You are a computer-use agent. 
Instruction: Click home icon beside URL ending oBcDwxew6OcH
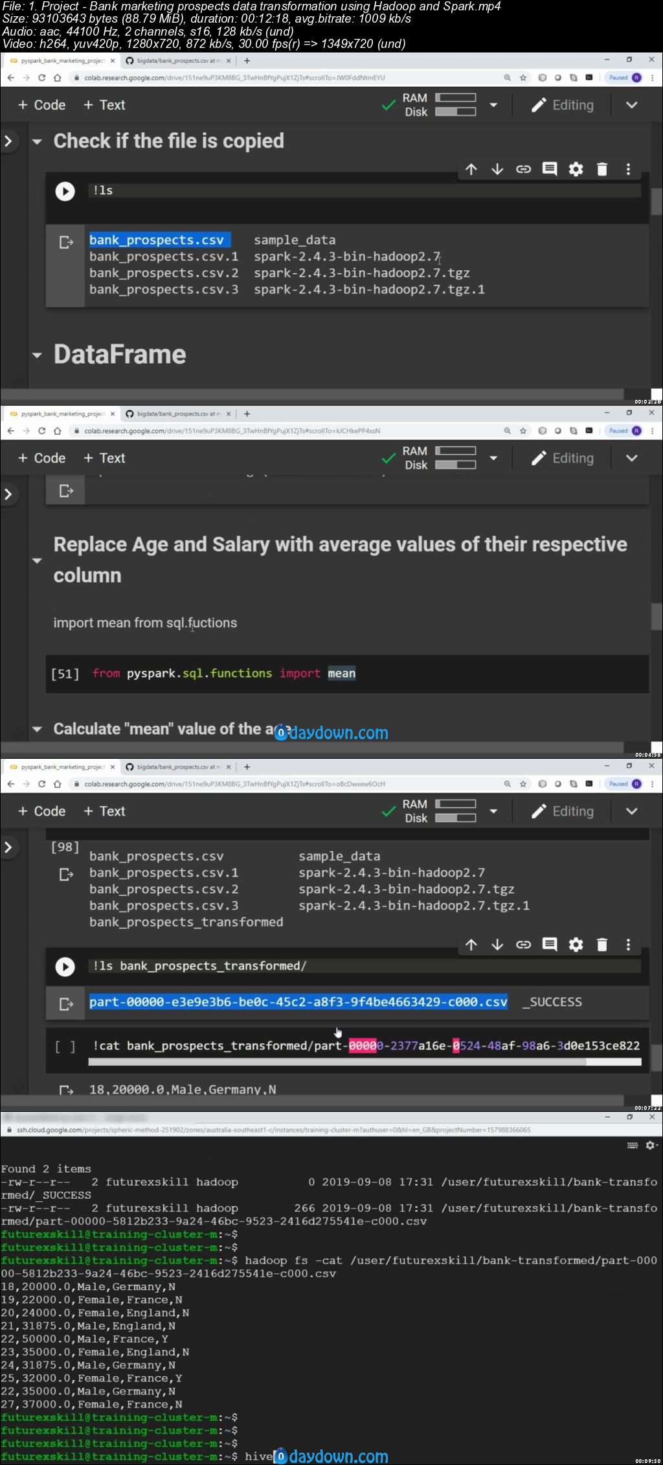[58, 784]
